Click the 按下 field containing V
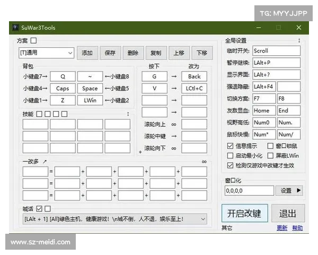This screenshot has width=318, height=255. coord(155,89)
